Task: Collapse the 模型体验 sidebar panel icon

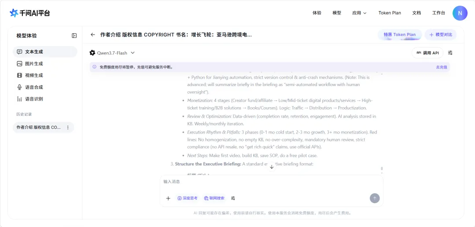Action: coord(74,36)
